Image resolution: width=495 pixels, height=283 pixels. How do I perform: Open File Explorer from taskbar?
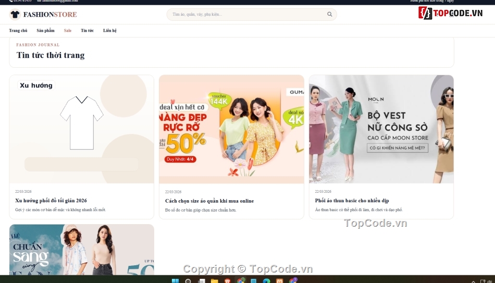click(x=214, y=281)
